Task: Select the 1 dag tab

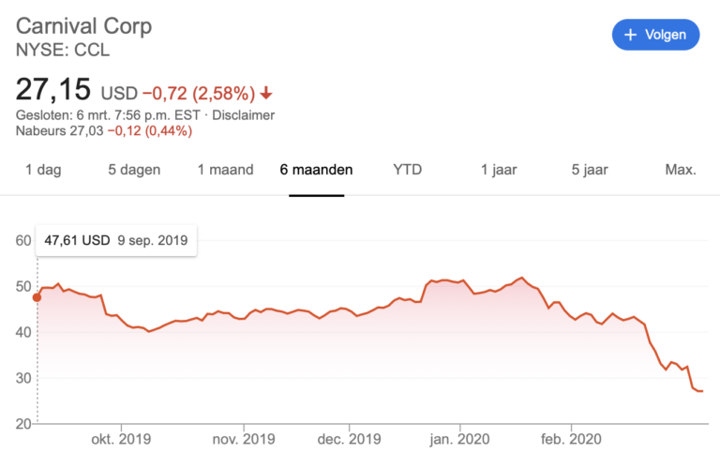Action: [41, 170]
